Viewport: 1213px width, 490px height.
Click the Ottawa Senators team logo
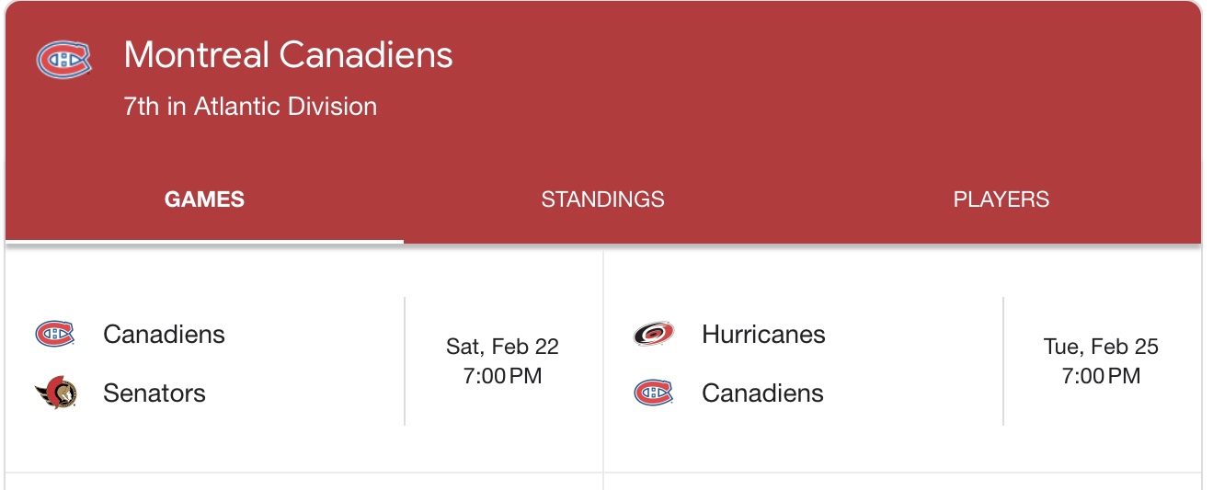(55, 393)
